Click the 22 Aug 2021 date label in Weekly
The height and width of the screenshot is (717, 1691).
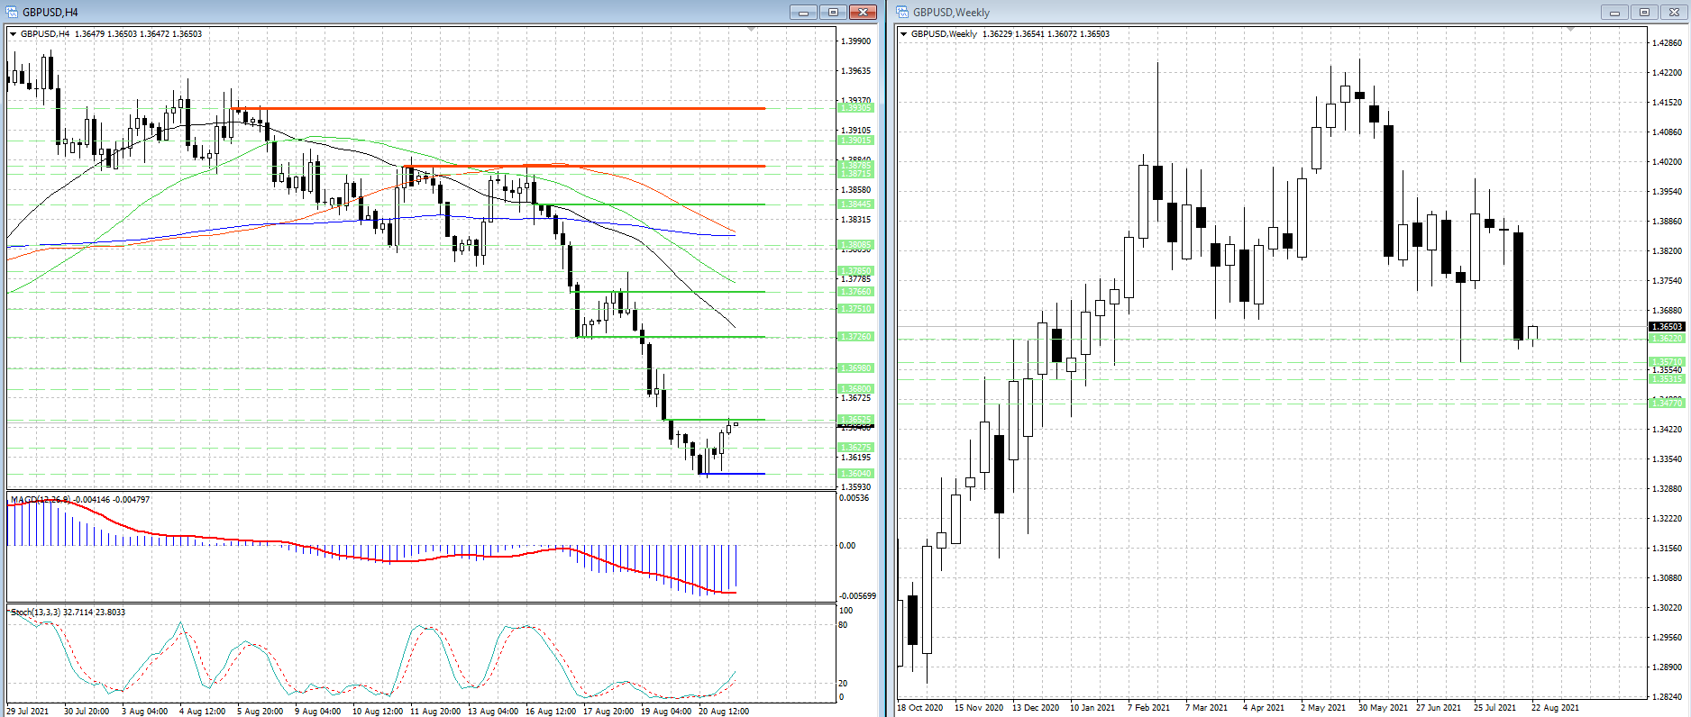tap(1555, 708)
